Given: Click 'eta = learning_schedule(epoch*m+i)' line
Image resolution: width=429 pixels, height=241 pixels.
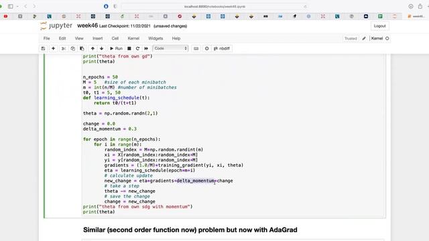Looking at the screenshot, I should [149, 171].
